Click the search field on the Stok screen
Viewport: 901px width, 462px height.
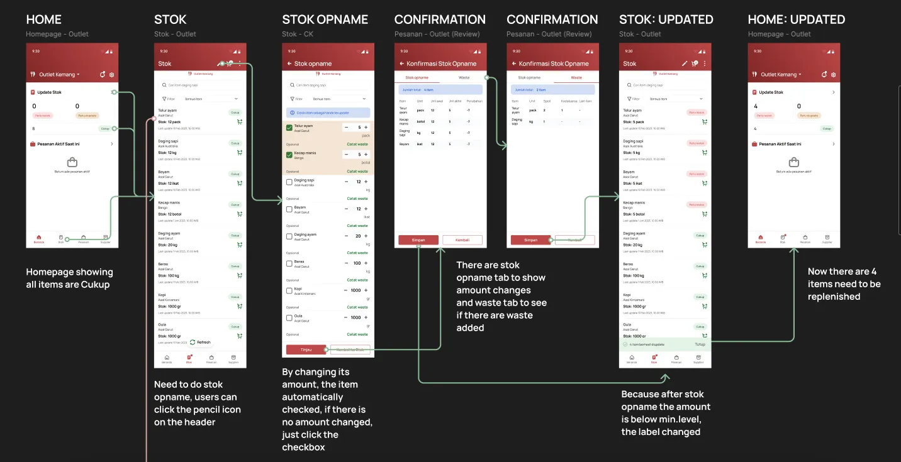[x=200, y=85]
